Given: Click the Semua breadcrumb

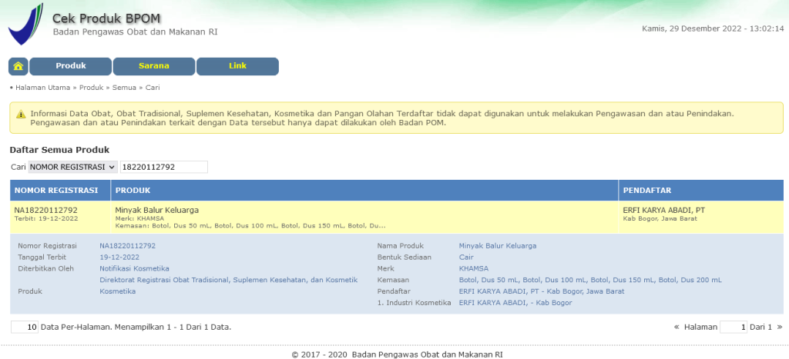Looking at the screenshot, I should [124, 88].
